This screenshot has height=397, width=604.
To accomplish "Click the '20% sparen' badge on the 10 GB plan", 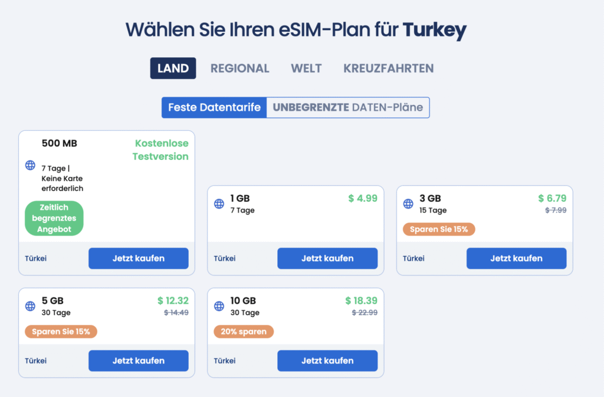I will [x=244, y=332].
